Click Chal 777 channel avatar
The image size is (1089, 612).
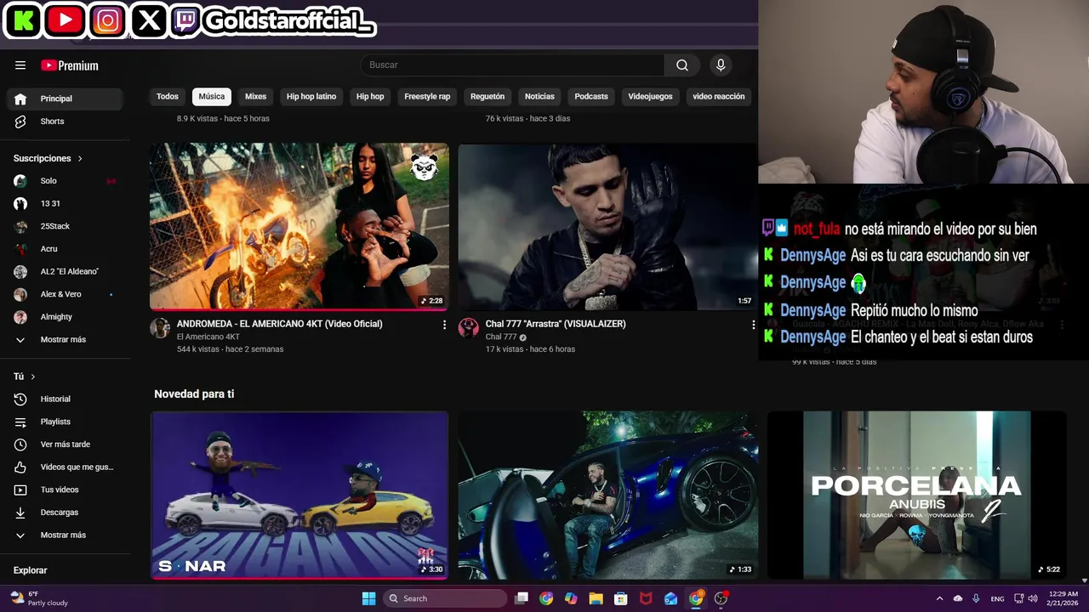tap(468, 328)
